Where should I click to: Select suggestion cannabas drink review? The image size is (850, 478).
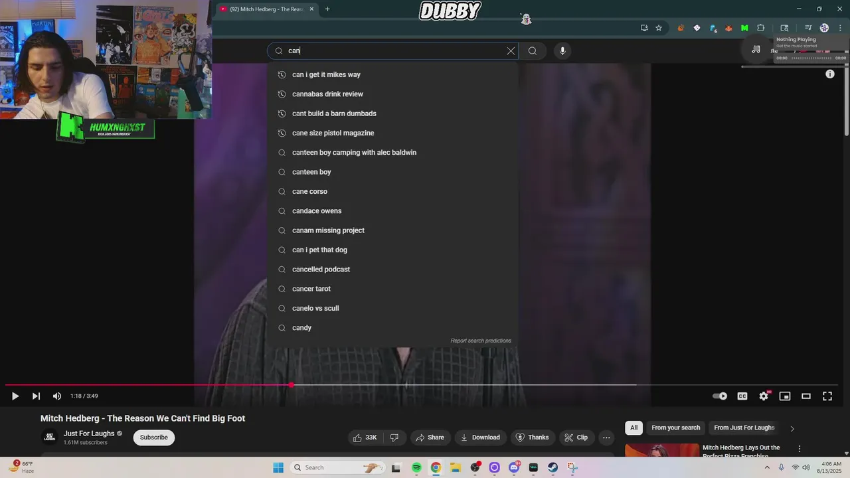(392, 94)
